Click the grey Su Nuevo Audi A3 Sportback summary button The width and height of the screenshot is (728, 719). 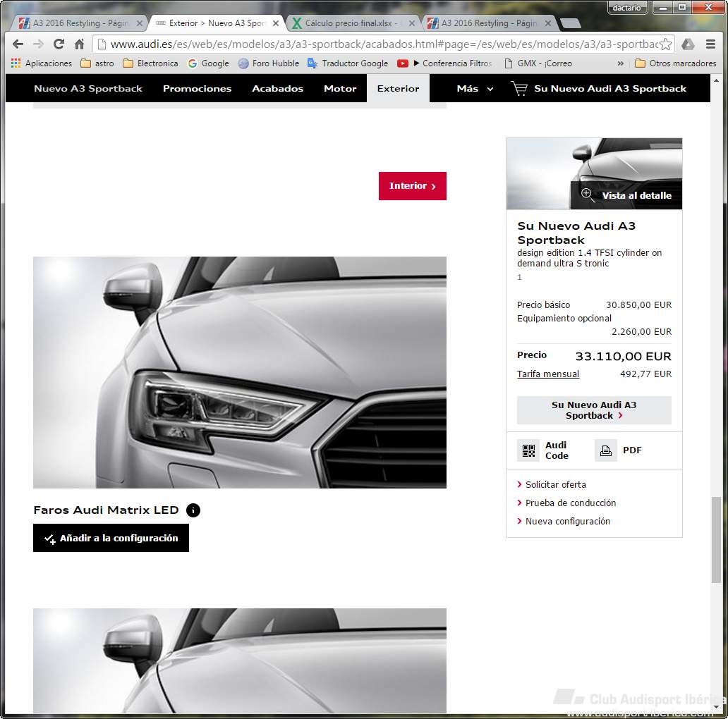594,410
